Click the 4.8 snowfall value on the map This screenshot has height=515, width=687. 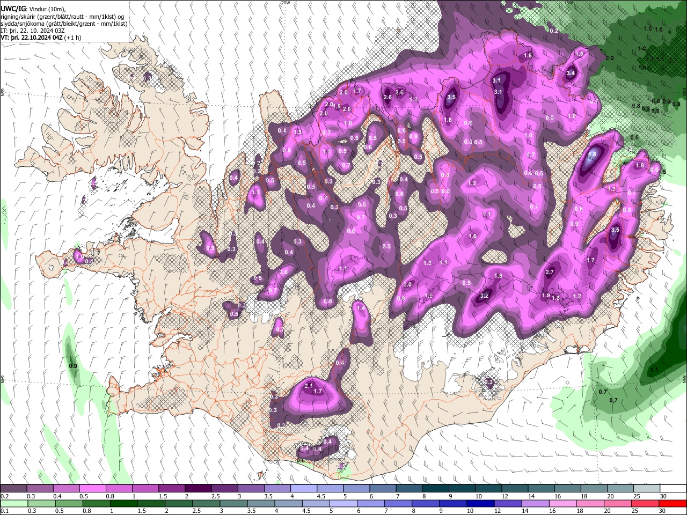coord(592,154)
